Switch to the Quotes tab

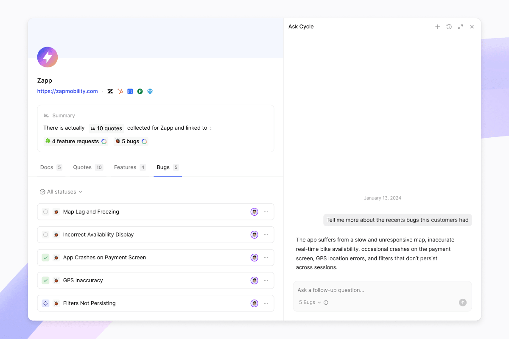pos(88,167)
